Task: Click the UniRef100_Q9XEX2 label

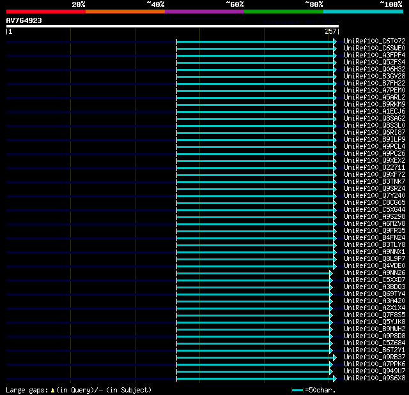Action: pos(374,161)
